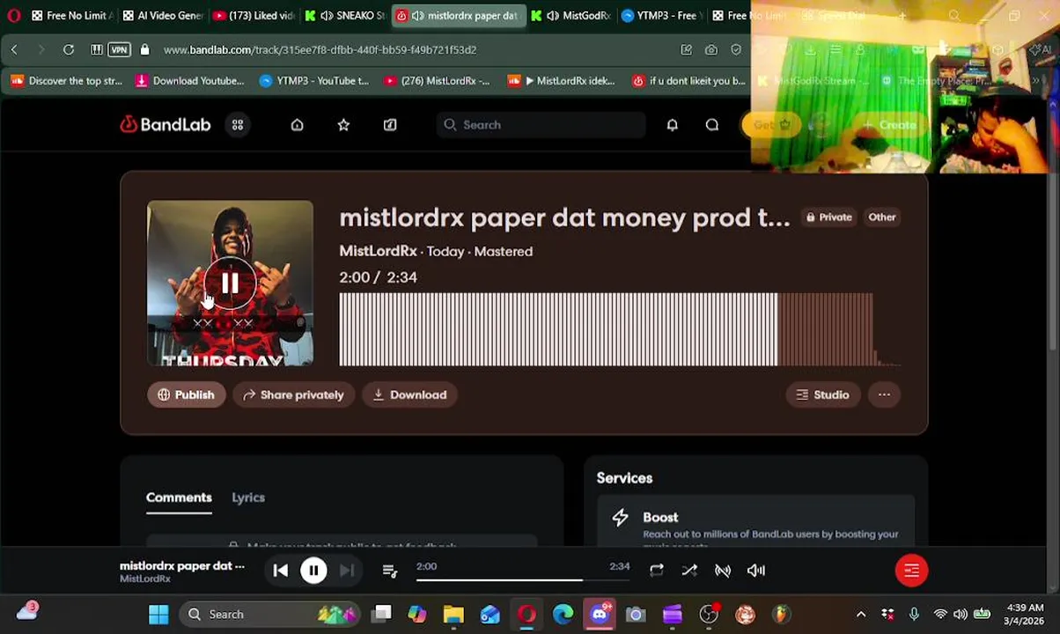Click the Private badge
The image size is (1060, 634).
(828, 217)
